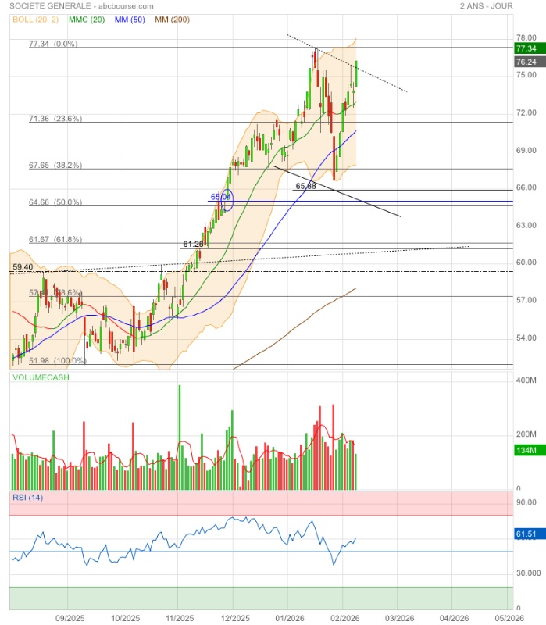Click the 77.34 (0.0%) Fibonacci label

click(x=53, y=44)
